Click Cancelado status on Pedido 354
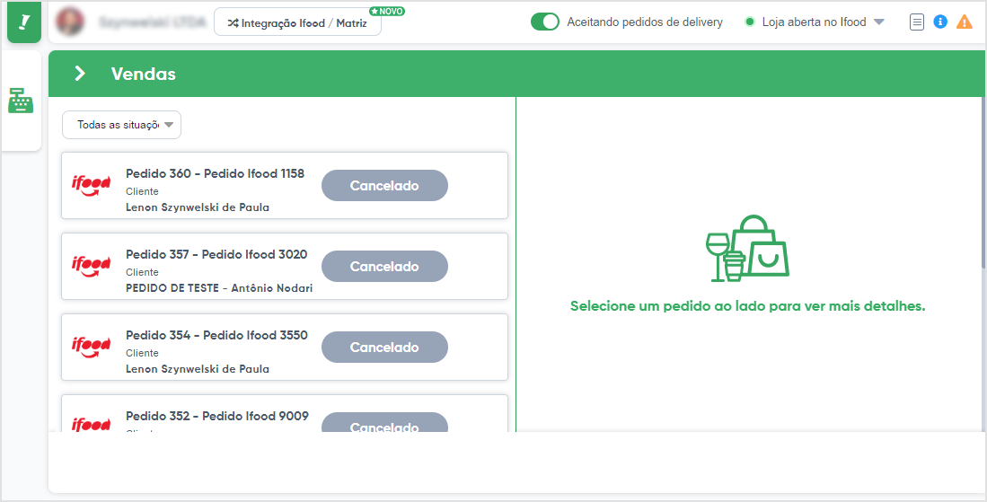Viewport: 987px width, 502px height. [384, 348]
